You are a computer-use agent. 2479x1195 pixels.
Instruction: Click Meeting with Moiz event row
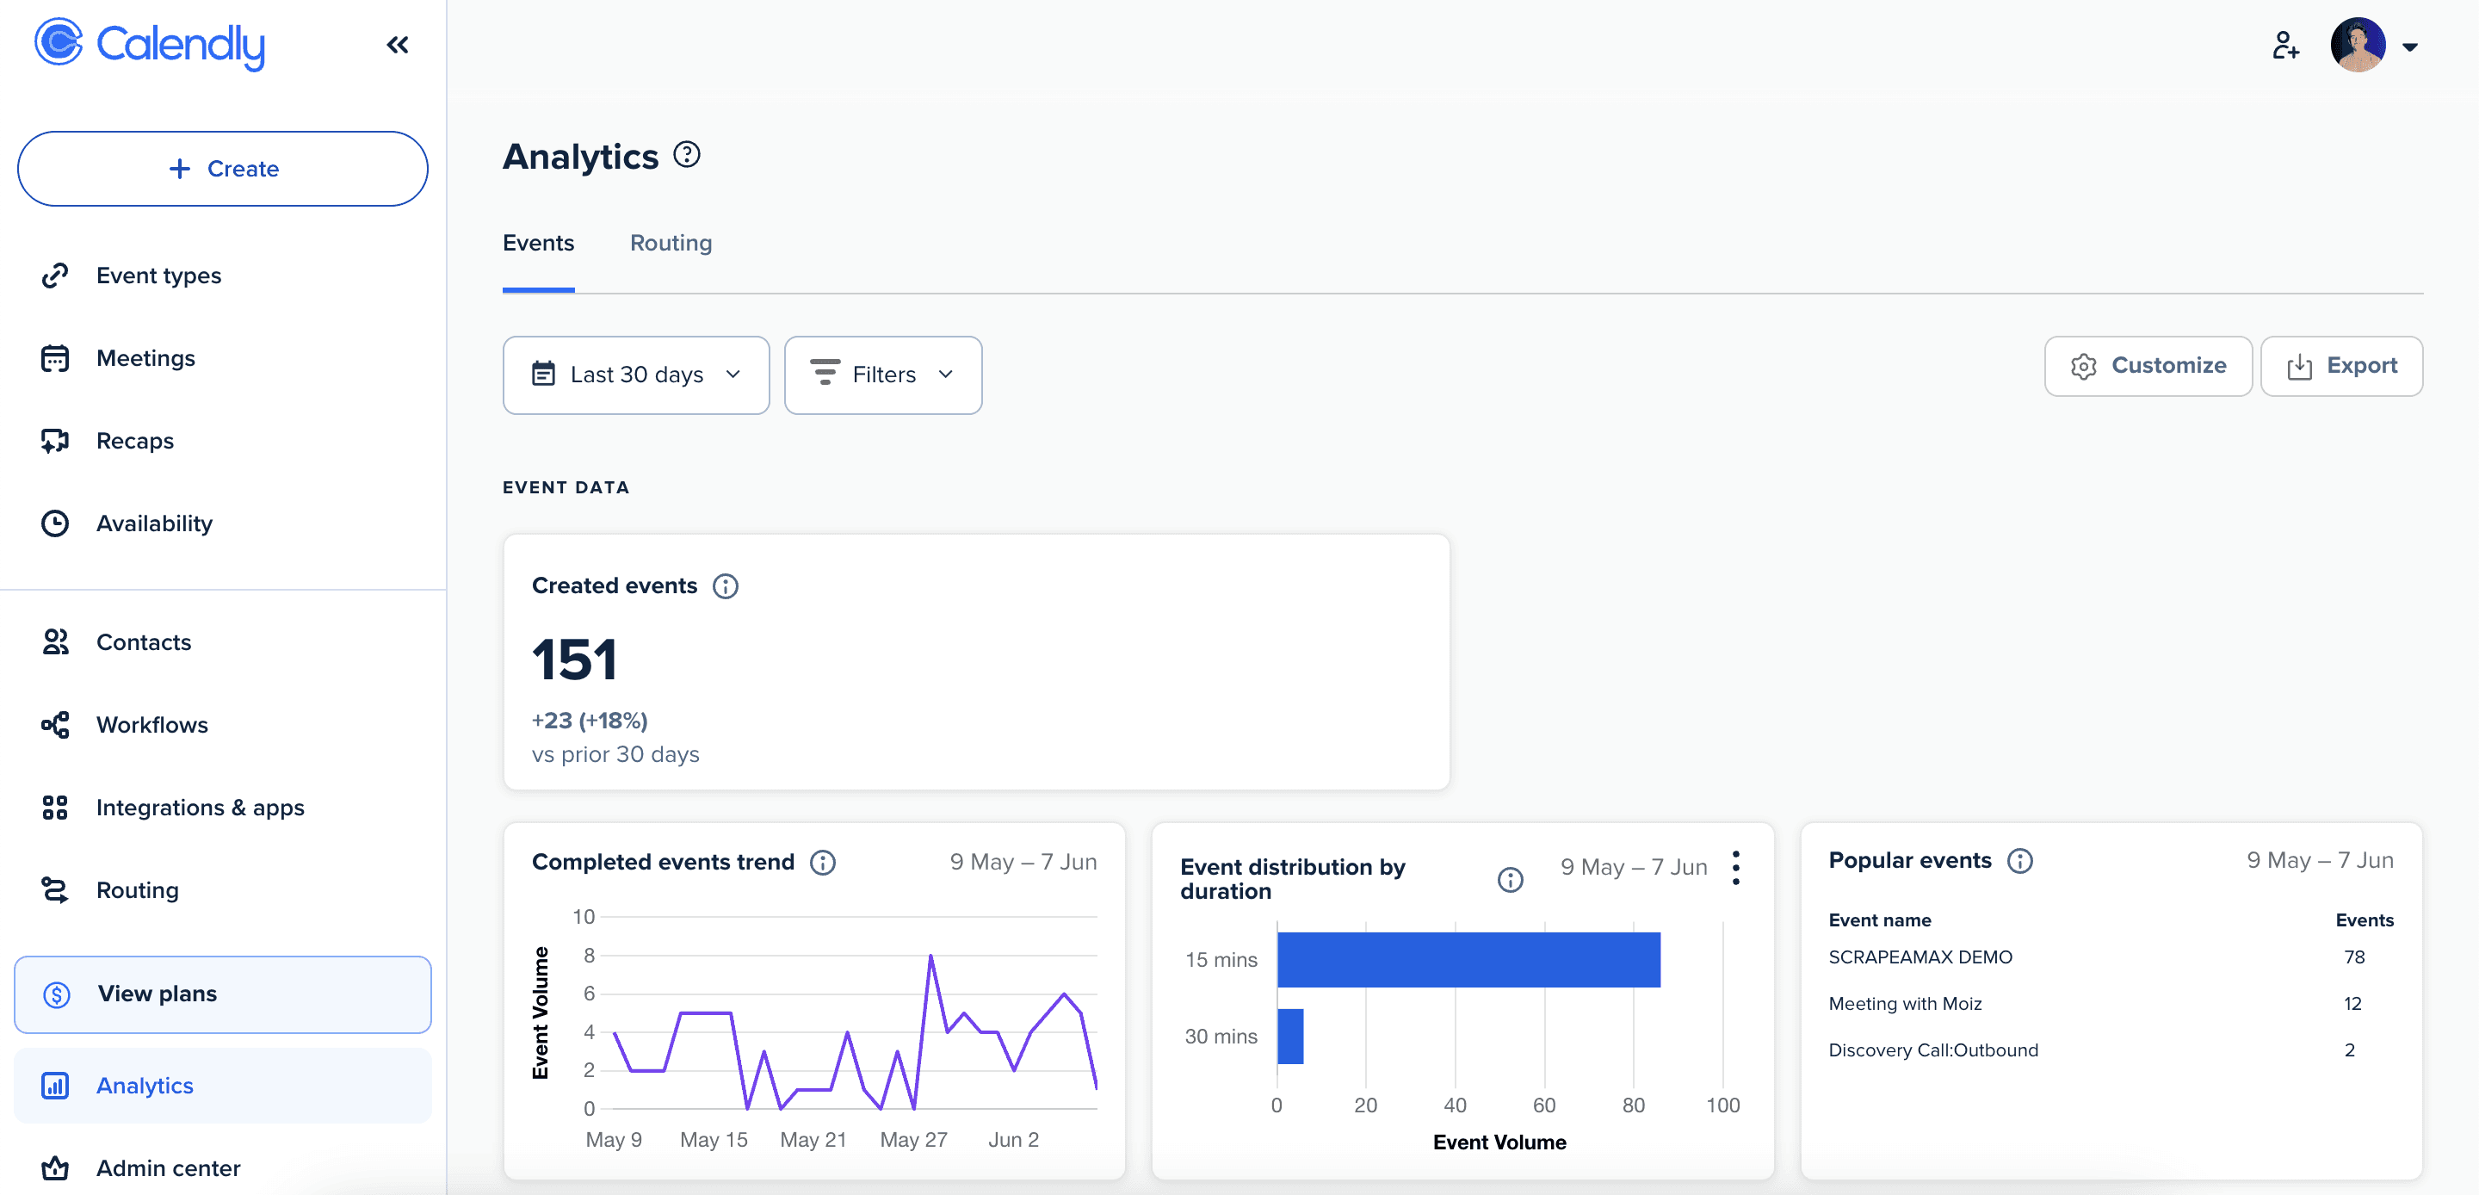(2111, 1005)
